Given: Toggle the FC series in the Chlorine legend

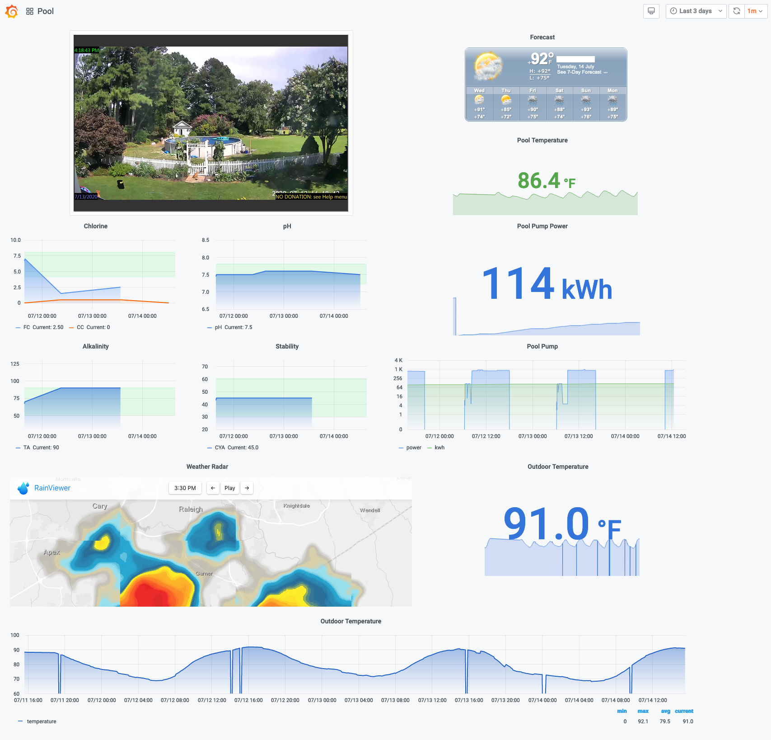Looking at the screenshot, I should 27,327.
